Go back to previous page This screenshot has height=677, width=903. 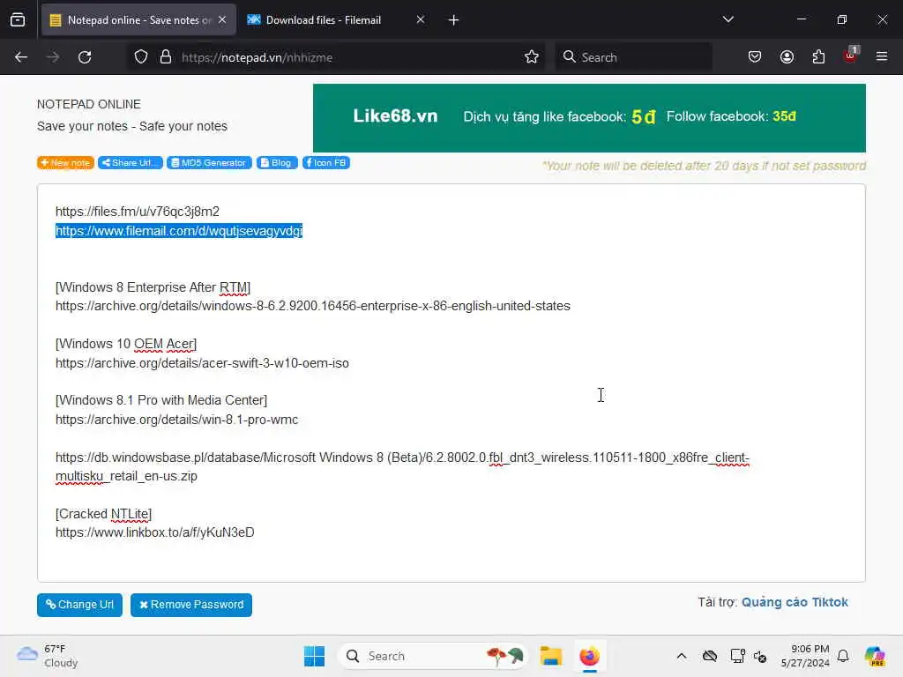21,57
